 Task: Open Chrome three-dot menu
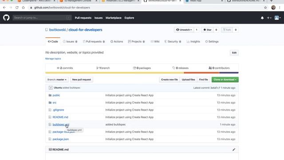click(x=280, y=8)
